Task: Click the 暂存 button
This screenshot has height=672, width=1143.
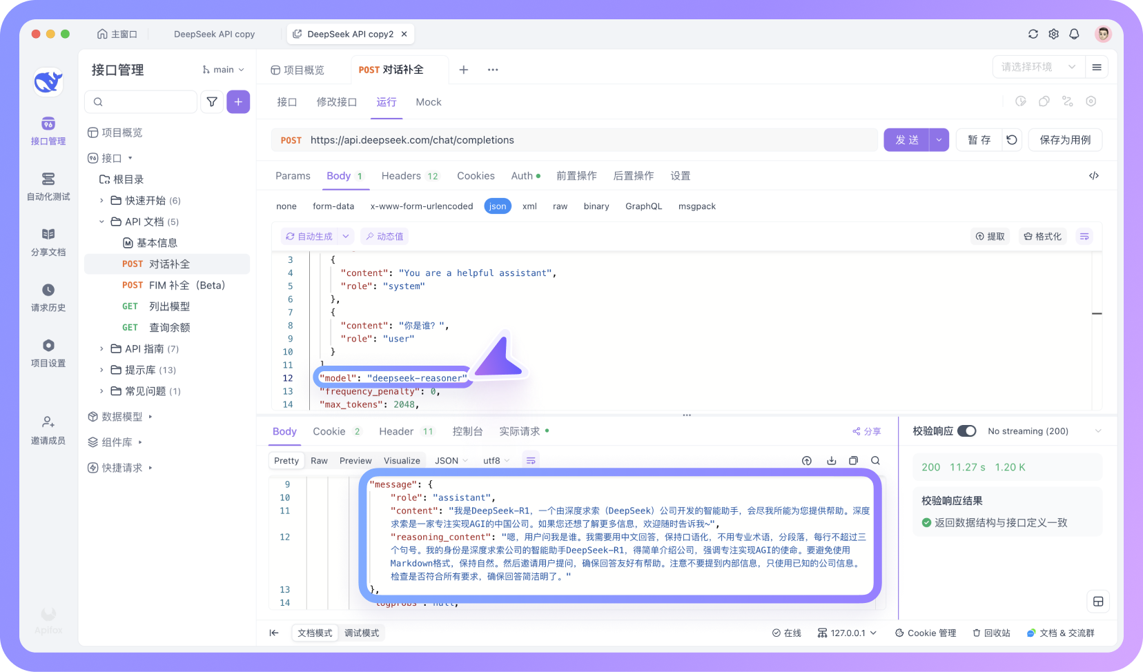Action: pos(979,140)
